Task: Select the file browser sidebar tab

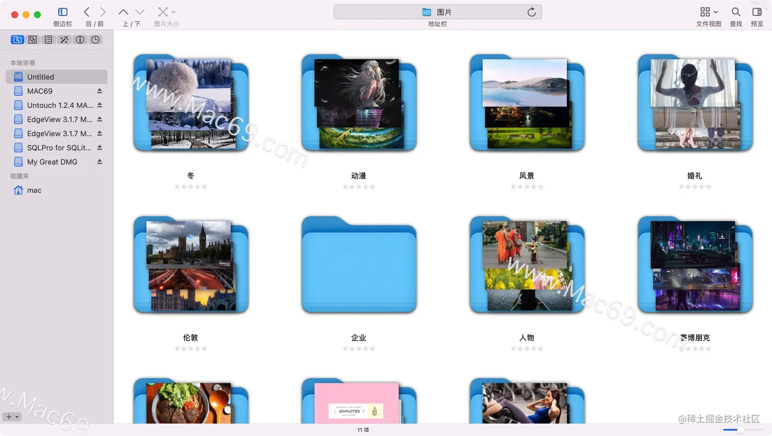Action: point(17,39)
